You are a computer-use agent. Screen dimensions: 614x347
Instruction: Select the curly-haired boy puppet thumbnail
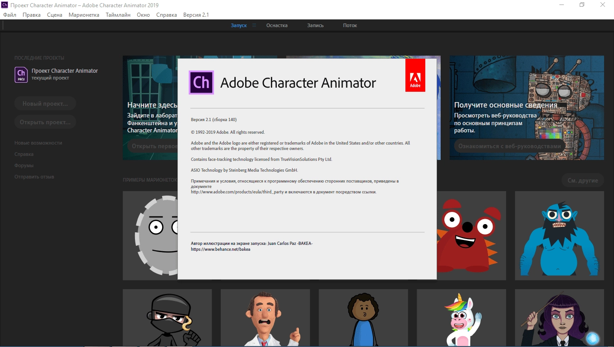point(363,318)
